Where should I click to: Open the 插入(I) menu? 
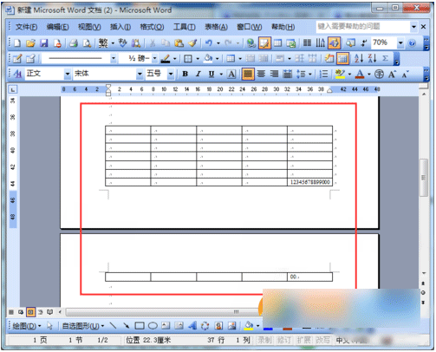[120, 27]
